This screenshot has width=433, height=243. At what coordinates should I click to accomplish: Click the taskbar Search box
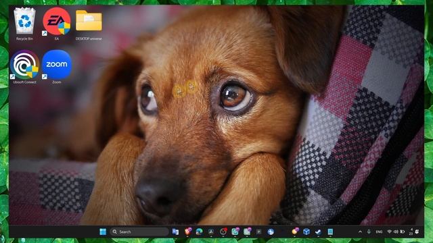139,232
